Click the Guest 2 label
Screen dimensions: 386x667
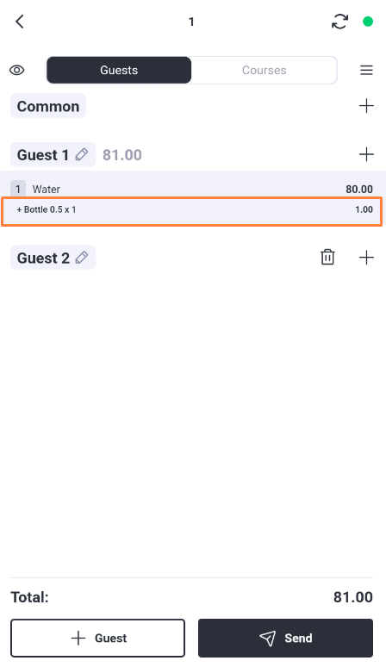tap(43, 258)
